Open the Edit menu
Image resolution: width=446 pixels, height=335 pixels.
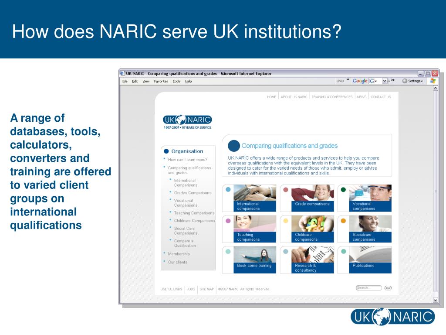tap(135, 81)
